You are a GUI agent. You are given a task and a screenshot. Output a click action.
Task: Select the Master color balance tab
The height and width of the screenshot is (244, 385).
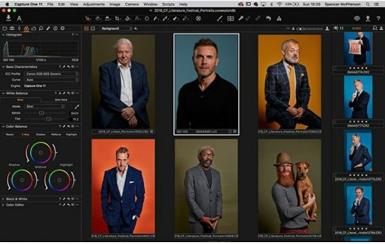[10, 135]
